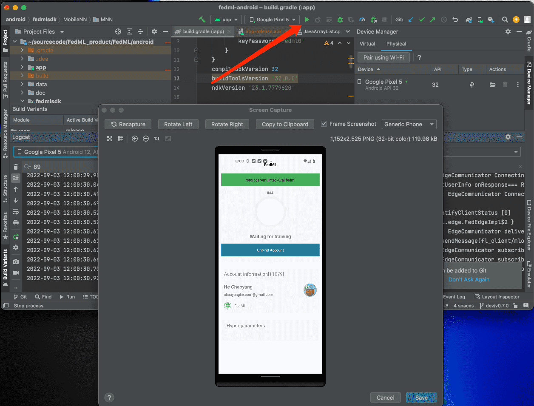Click Collapse All in Project panel

[x=140, y=31]
